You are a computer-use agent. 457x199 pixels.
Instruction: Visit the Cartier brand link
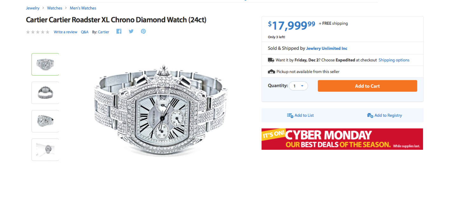point(104,32)
